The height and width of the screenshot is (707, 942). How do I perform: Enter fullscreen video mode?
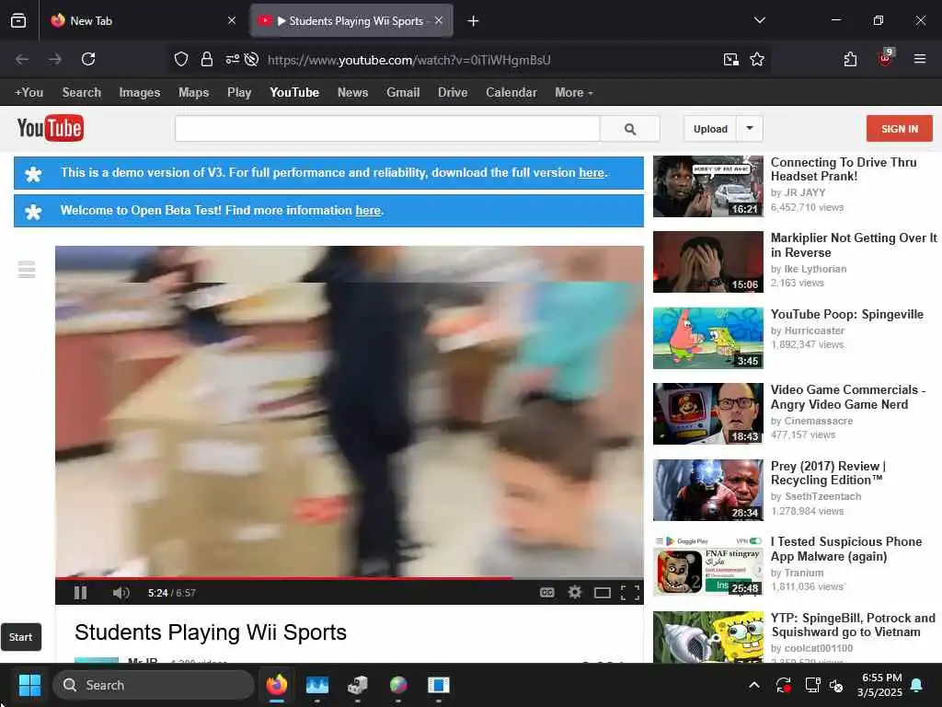click(629, 594)
